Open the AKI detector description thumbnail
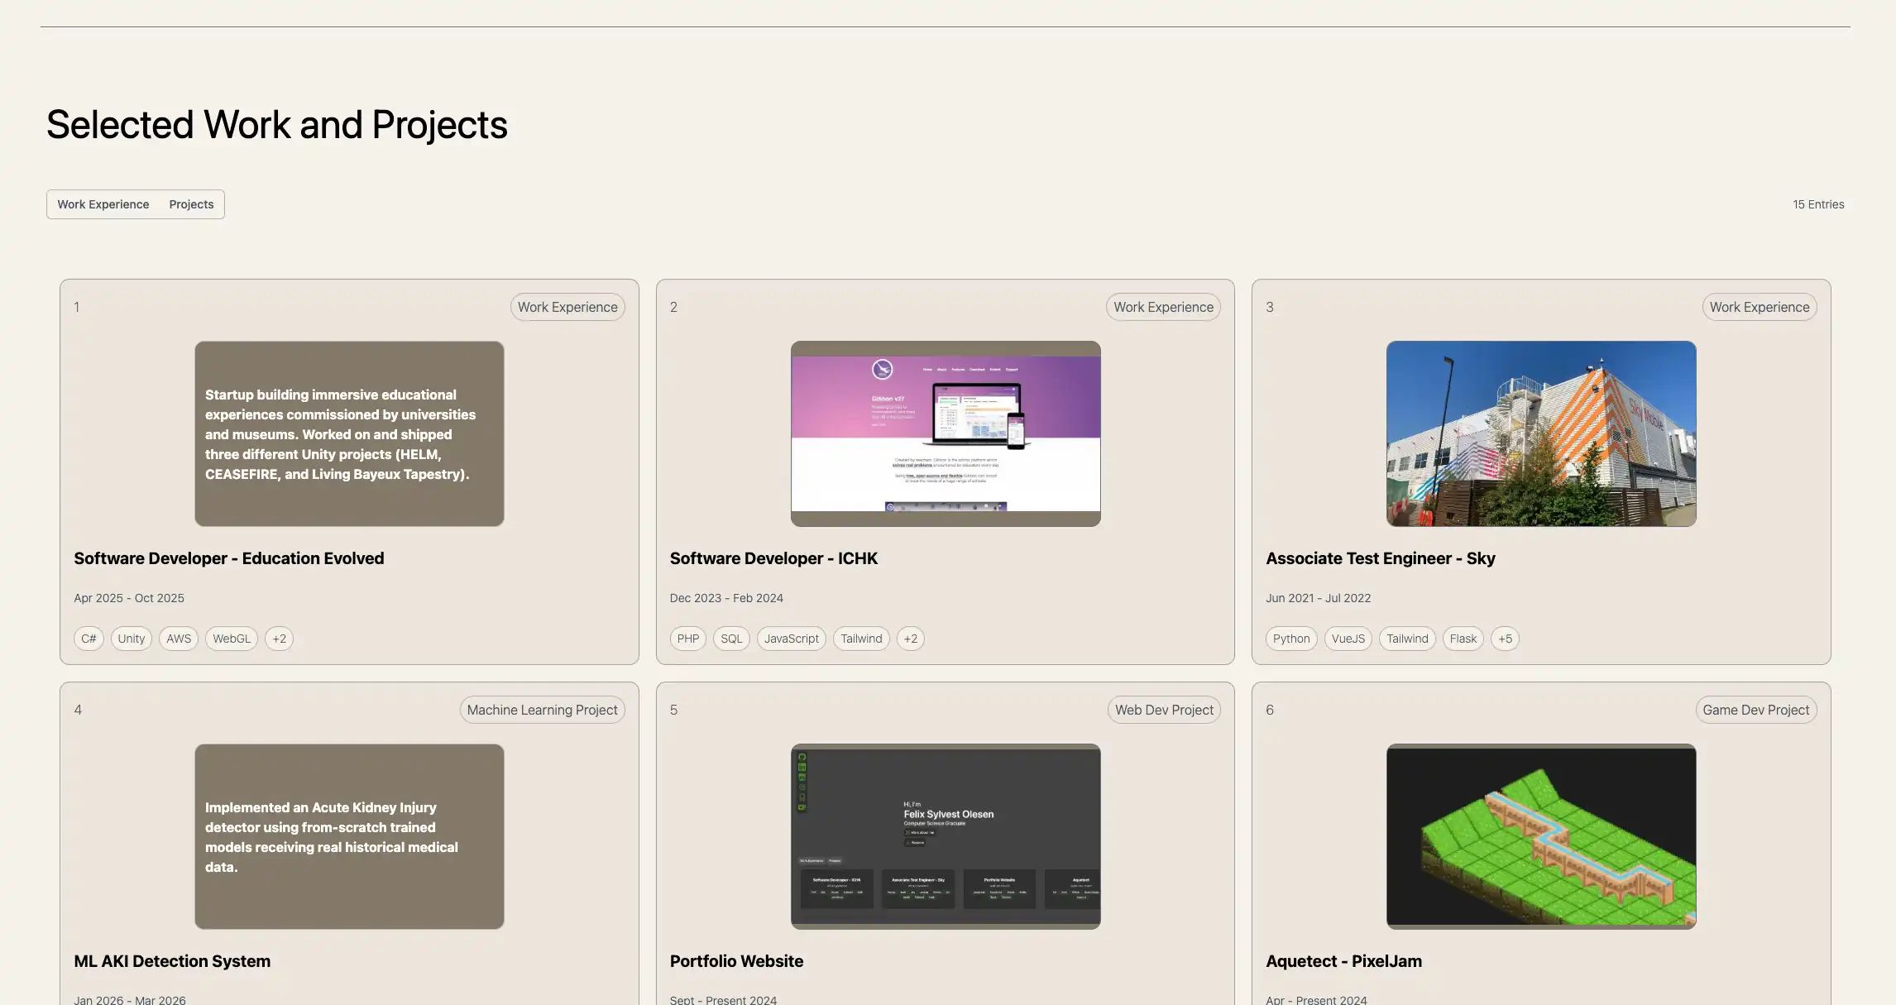The height and width of the screenshot is (1005, 1896). pyautogui.click(x=349, y=836)
